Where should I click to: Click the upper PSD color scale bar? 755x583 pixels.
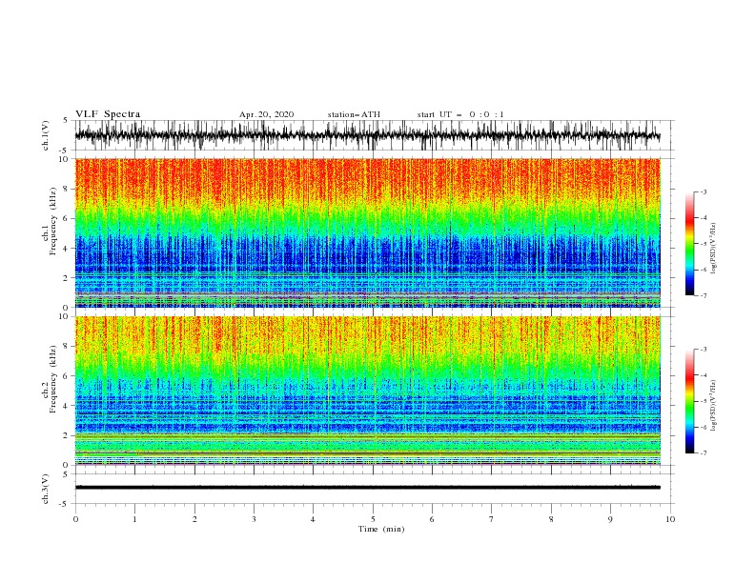(x=690, y=244)
